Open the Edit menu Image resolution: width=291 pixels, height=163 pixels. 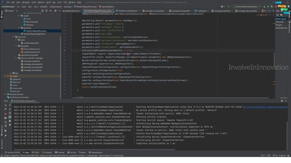13,2
